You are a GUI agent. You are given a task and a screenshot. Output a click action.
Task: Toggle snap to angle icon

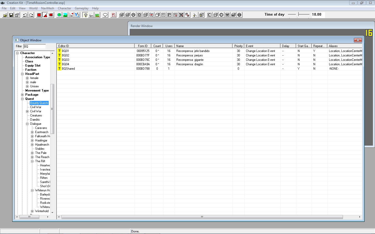pyautogui.click(x=45, y=15)
